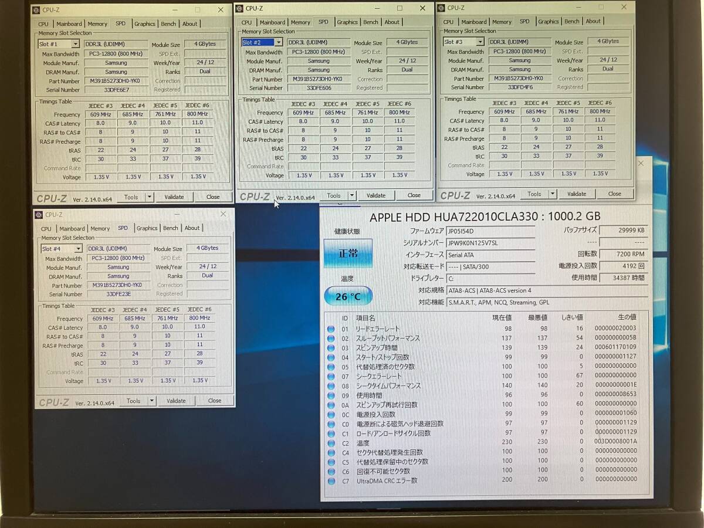Click Close button in Slot #3 CPU-Z window
Screen dimensions: 704x528
coord(614,194)
